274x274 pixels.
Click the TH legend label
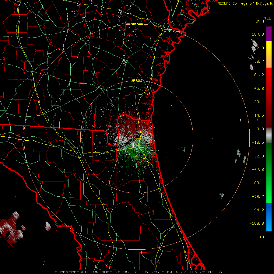coord(262,237)
